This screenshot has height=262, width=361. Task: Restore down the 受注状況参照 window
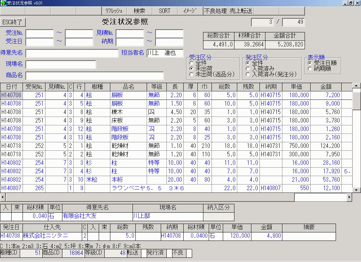click(350, 3)
